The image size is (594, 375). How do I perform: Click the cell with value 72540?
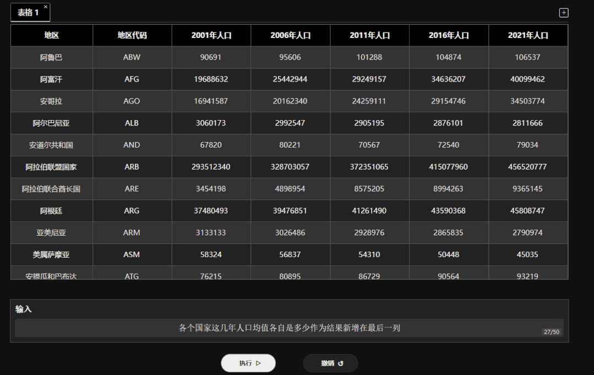[x=449, y=145]
